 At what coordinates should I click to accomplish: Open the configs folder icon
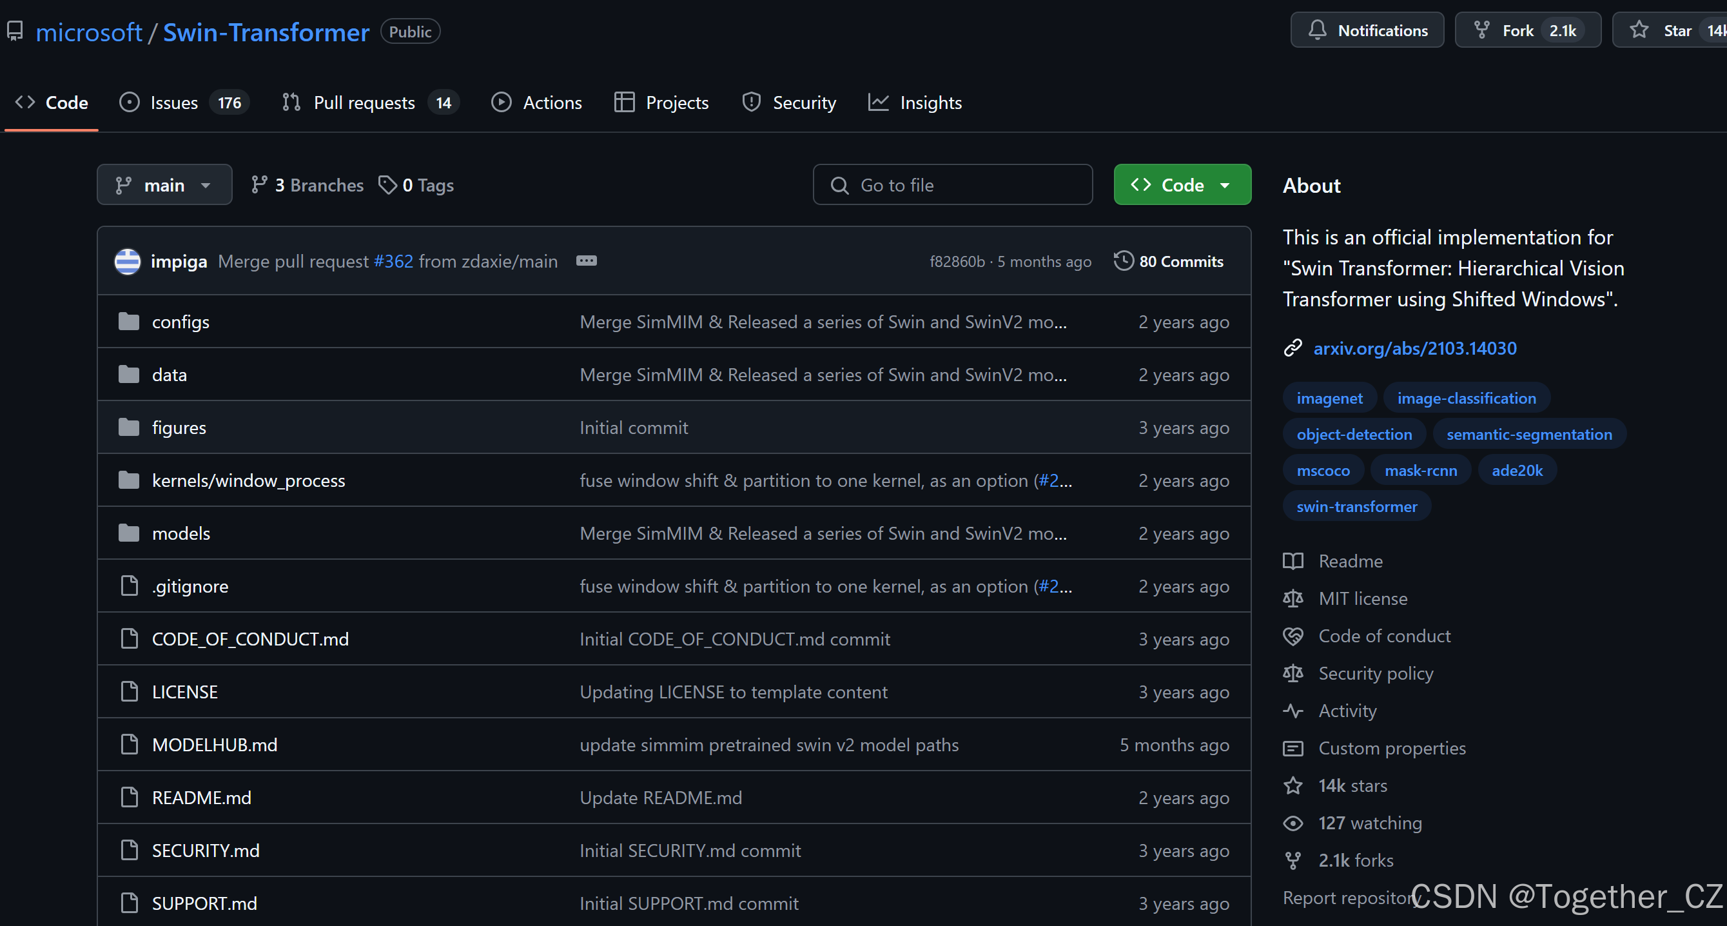click(129, 322)
